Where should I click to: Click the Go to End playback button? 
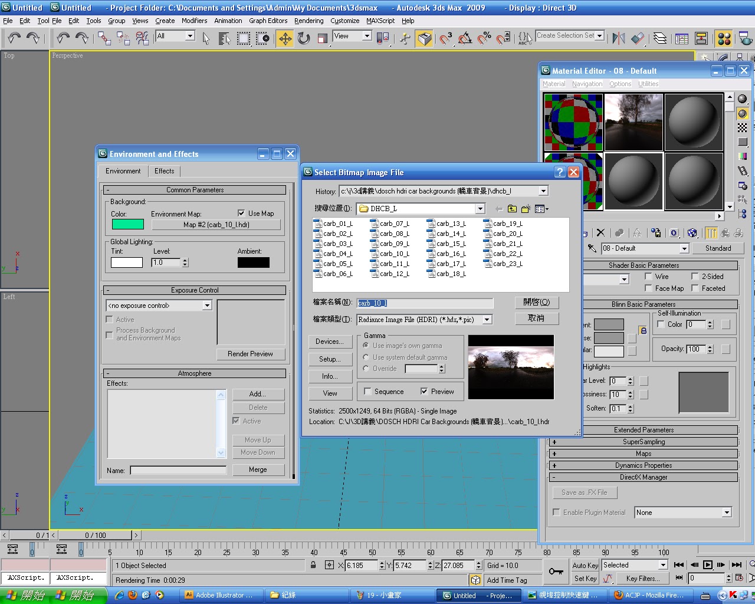tap(737, 565)
